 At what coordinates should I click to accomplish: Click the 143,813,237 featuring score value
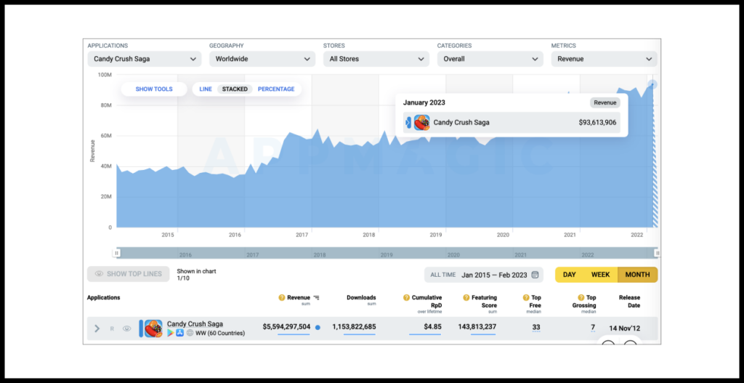click(477, 327)
